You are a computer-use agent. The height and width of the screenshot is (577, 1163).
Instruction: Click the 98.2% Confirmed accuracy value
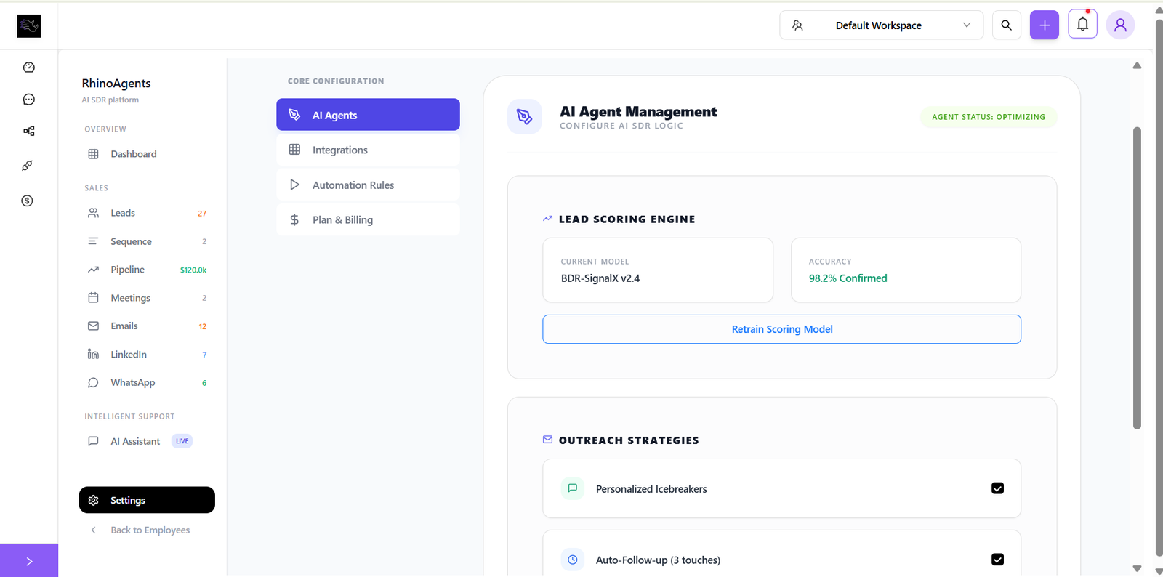coord(848,278)
